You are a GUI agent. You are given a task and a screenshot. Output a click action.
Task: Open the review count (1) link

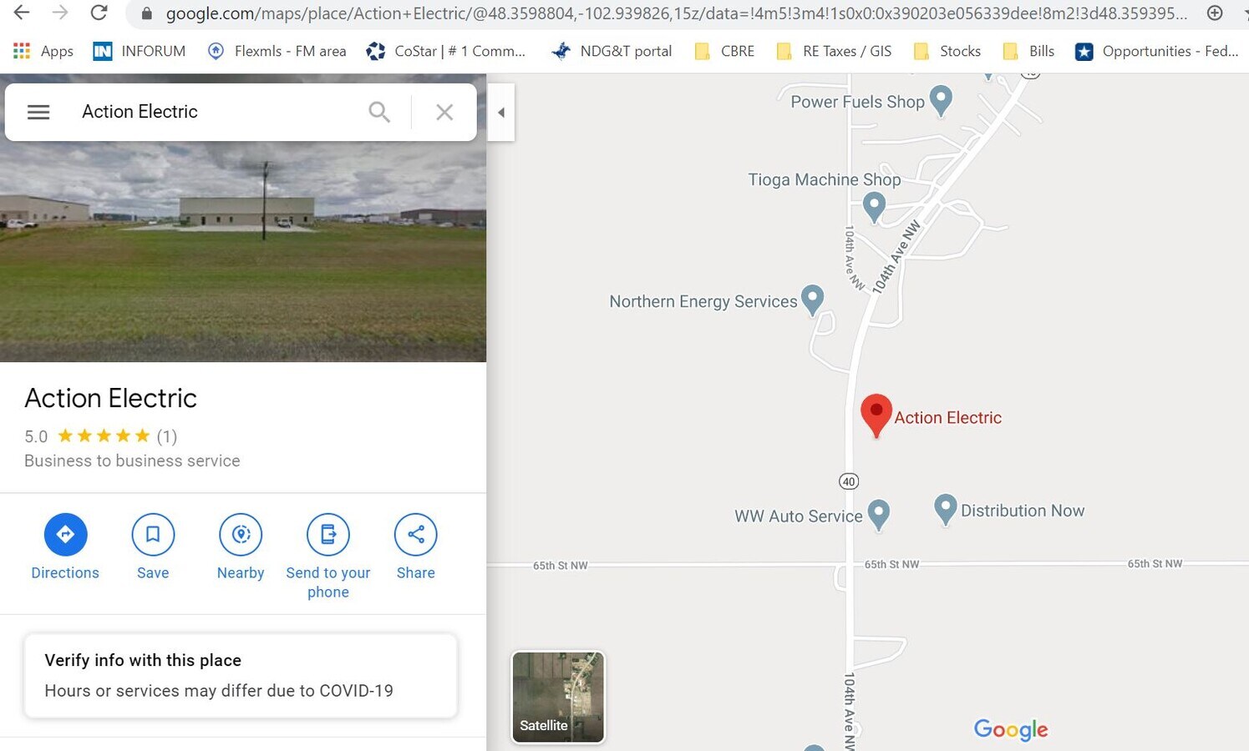167,436
